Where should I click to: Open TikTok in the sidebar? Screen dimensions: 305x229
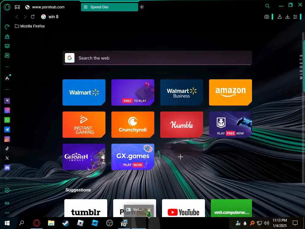pyautogui.click(x=7, y=148)
